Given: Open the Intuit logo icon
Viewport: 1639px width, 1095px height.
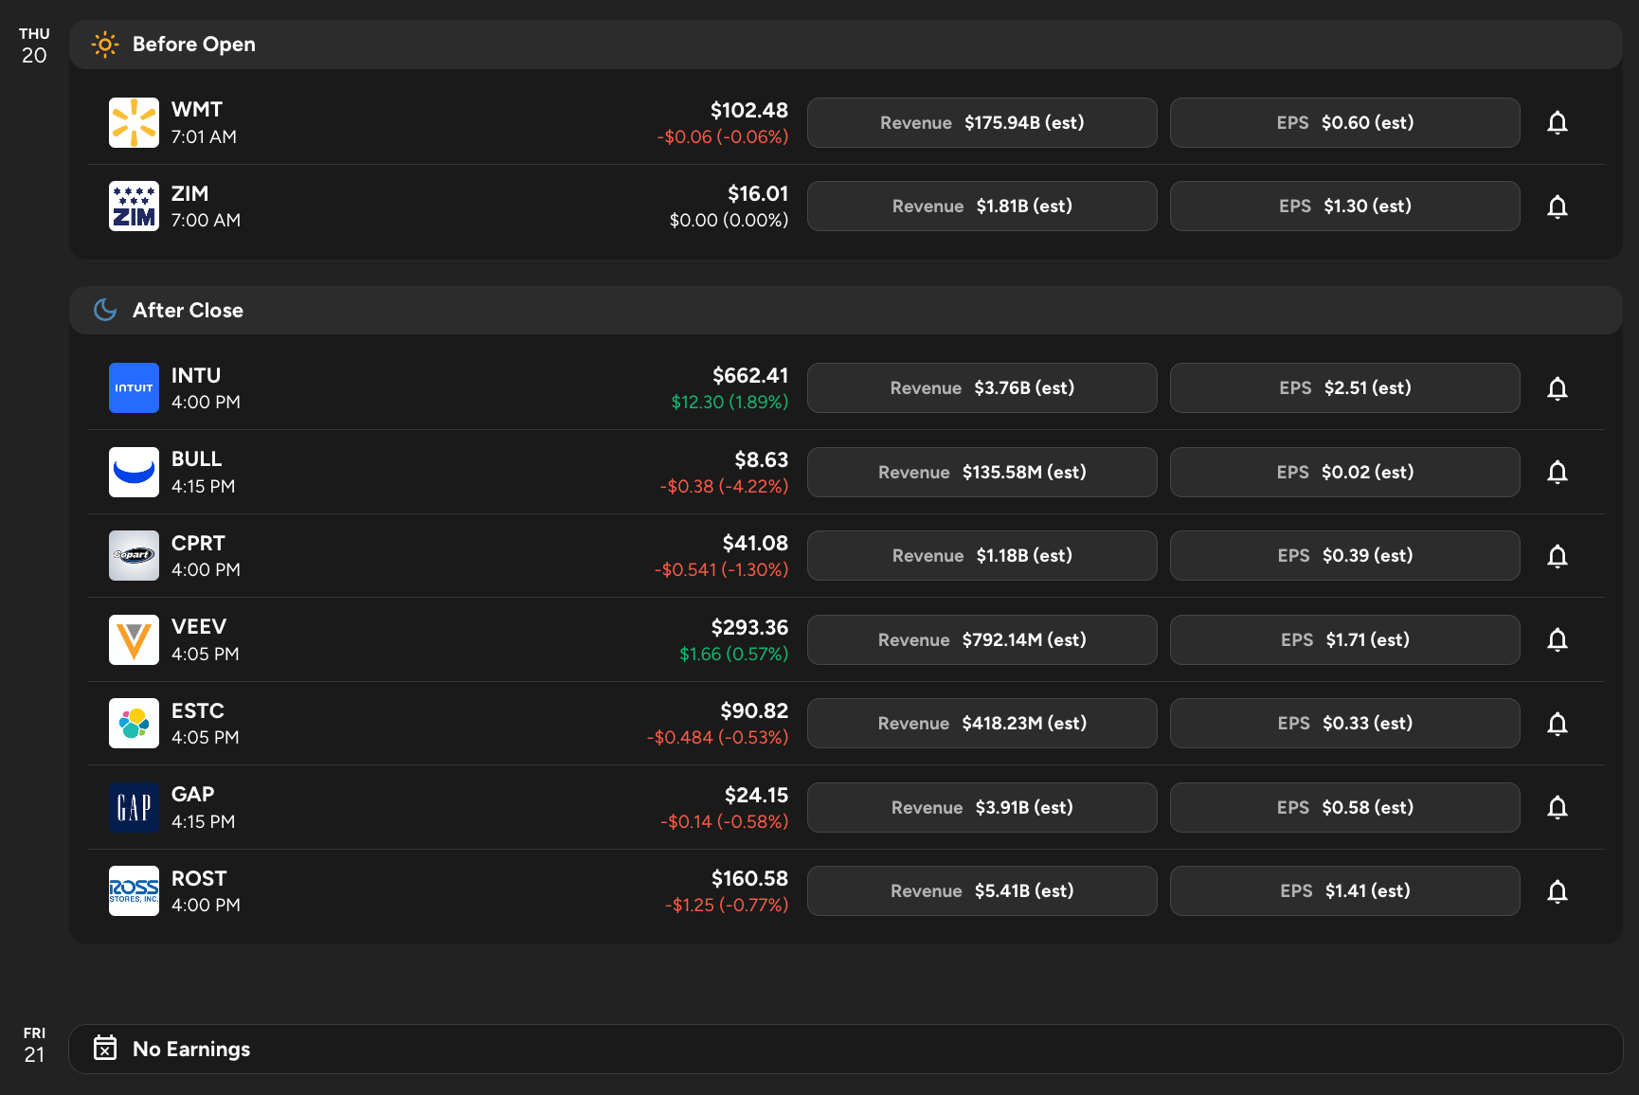Looking at the screenshot, I should pyautogui.click(x=134, y=388).
